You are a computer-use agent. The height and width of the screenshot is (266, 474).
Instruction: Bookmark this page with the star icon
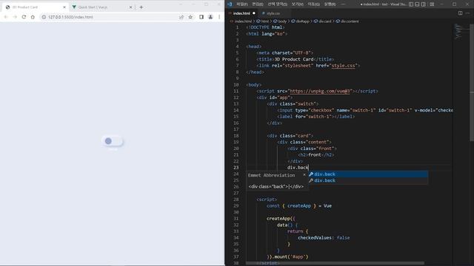[x=190, y=17]
